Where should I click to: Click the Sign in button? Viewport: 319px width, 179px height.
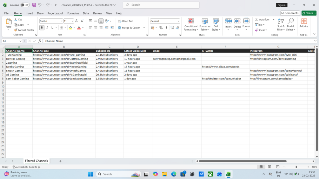pos(282,5)
